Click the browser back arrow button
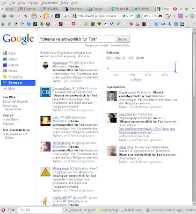 4,16
